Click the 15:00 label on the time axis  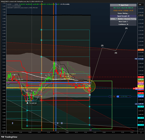pos(104,132)
